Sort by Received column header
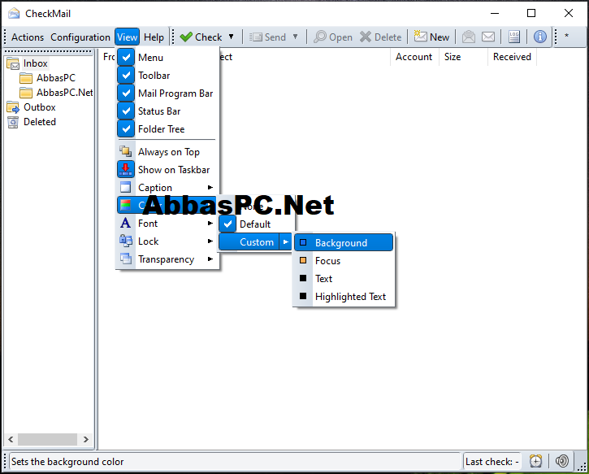 [x=512, y=57]
